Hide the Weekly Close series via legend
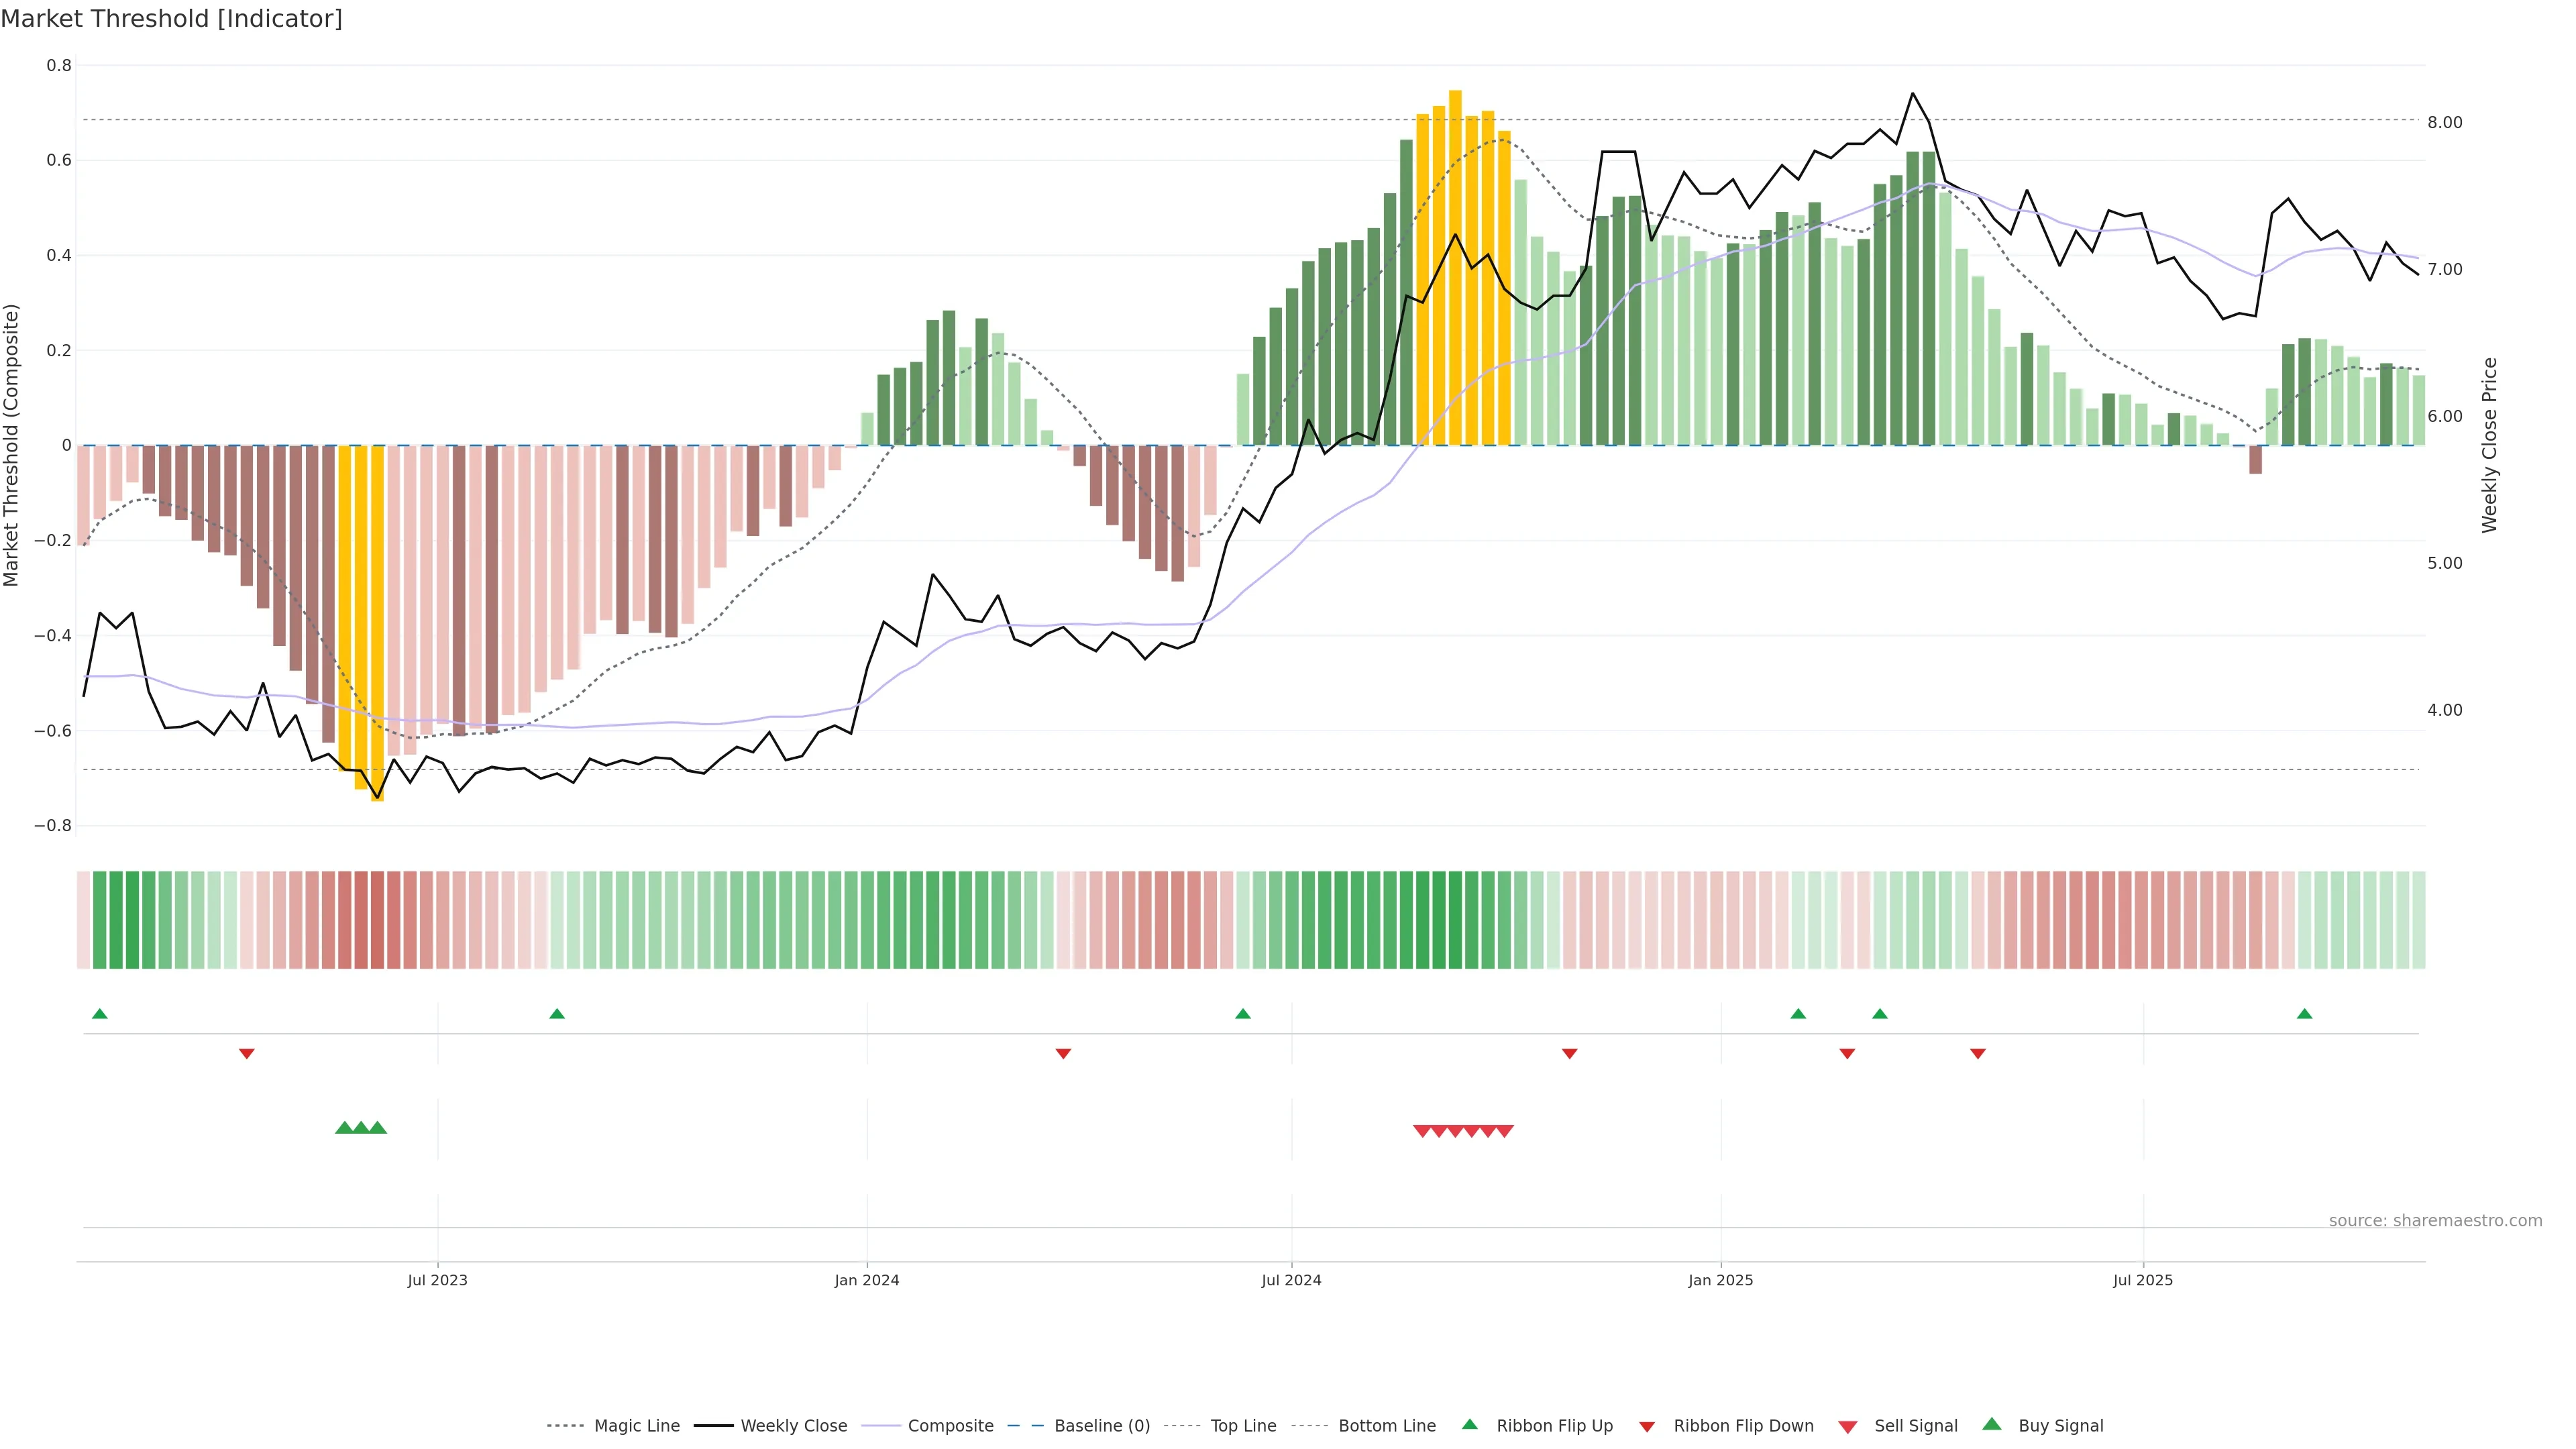The width and height of the screenshot is (2576, 1449). [x=793, y=1426]
